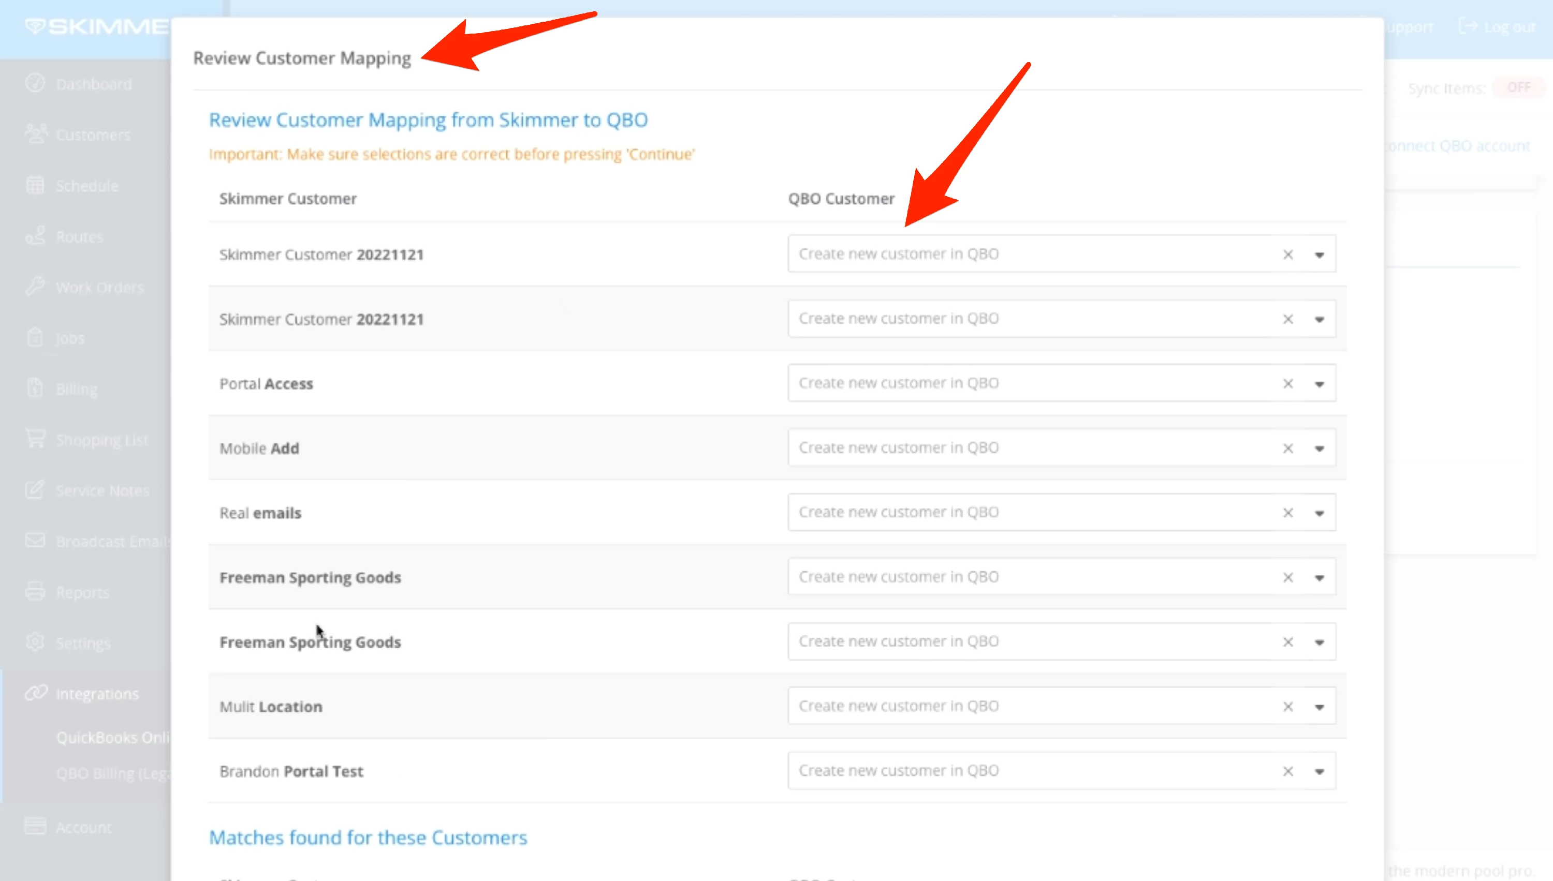Clear QBO selection for Real emails row
Screen dimensions: 1553x881
tap(1288, 513)
